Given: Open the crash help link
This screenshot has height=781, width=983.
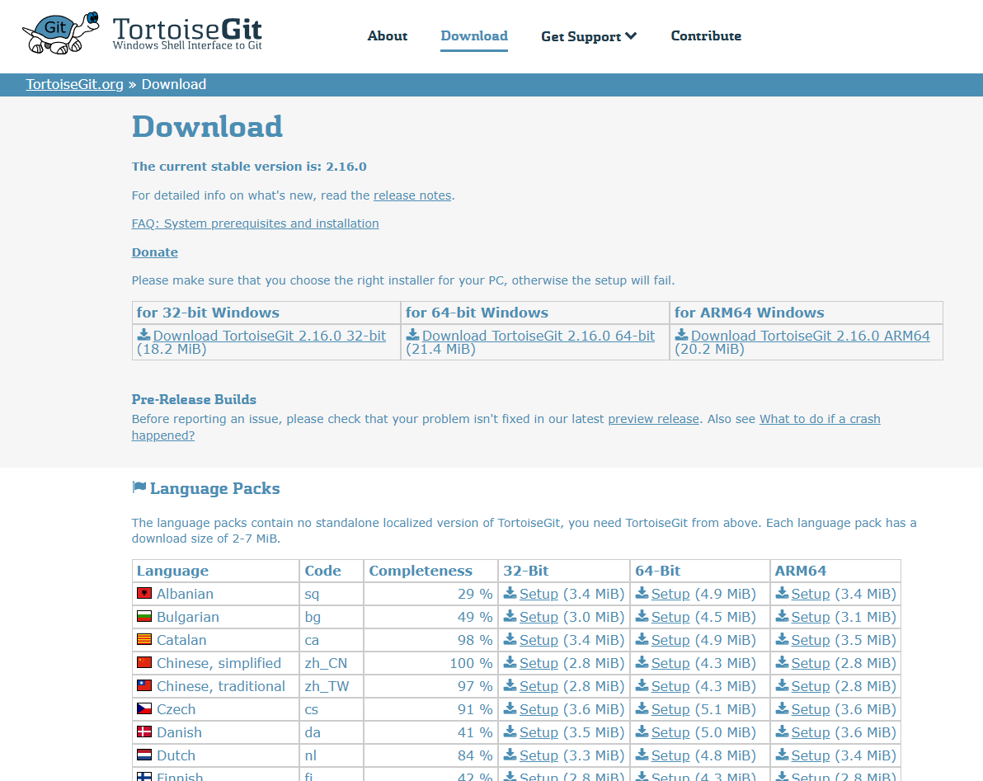Looking at the screenshot, I should click(x=820, y=419).
